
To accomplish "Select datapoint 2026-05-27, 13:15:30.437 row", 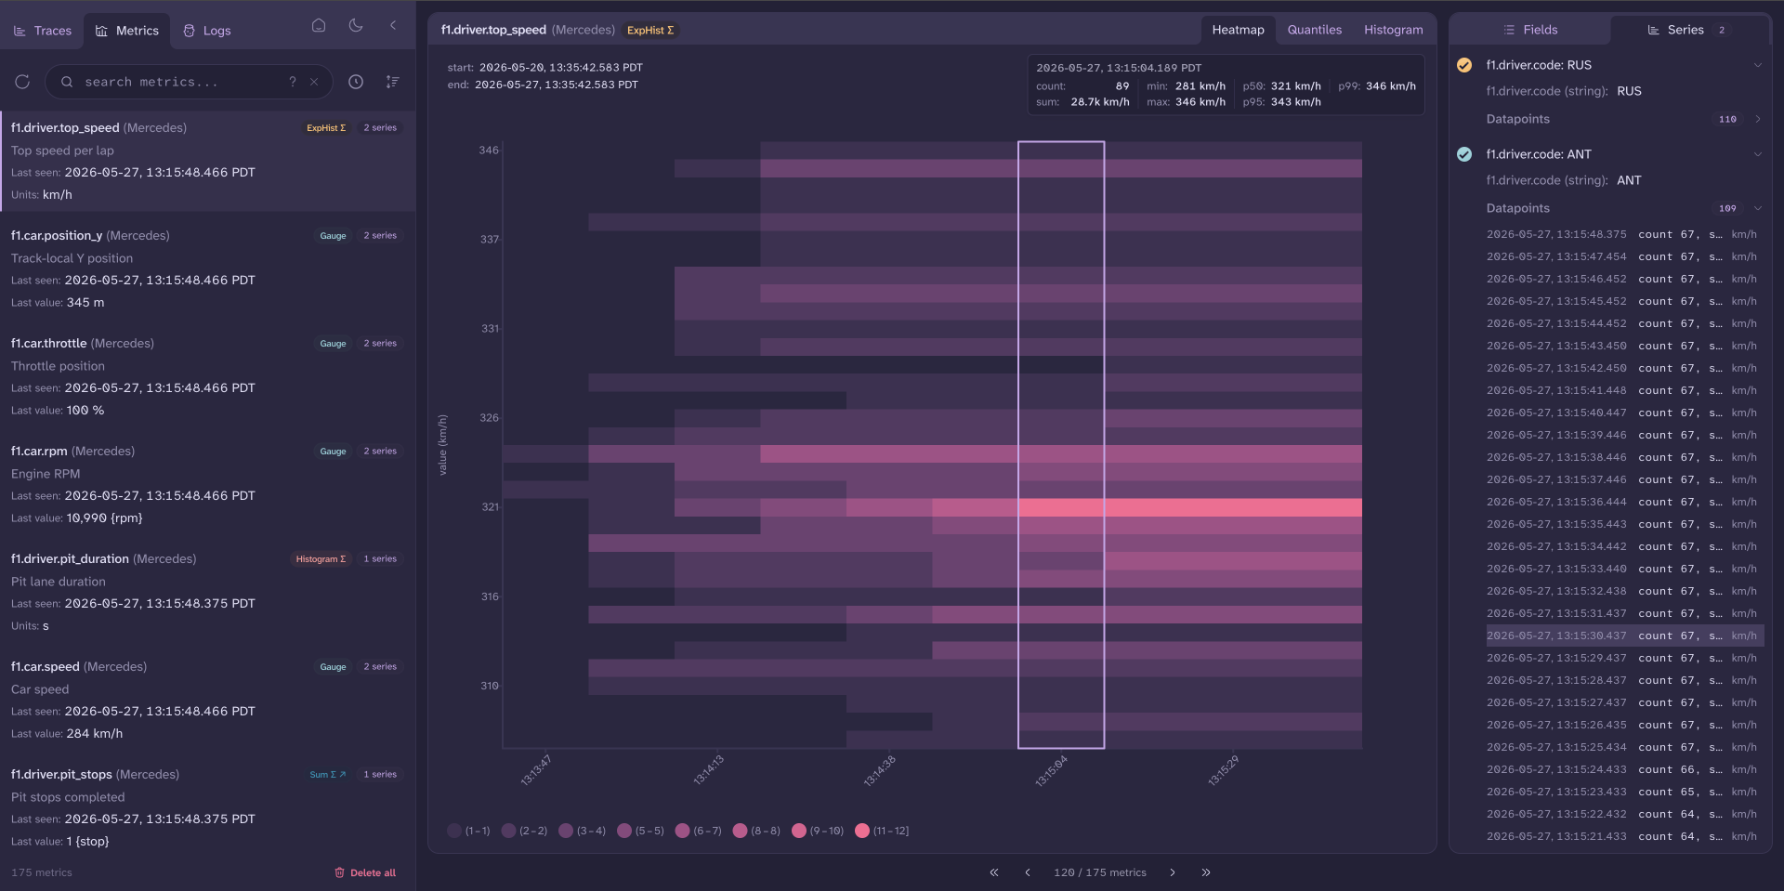I will tap(1624, 635).
